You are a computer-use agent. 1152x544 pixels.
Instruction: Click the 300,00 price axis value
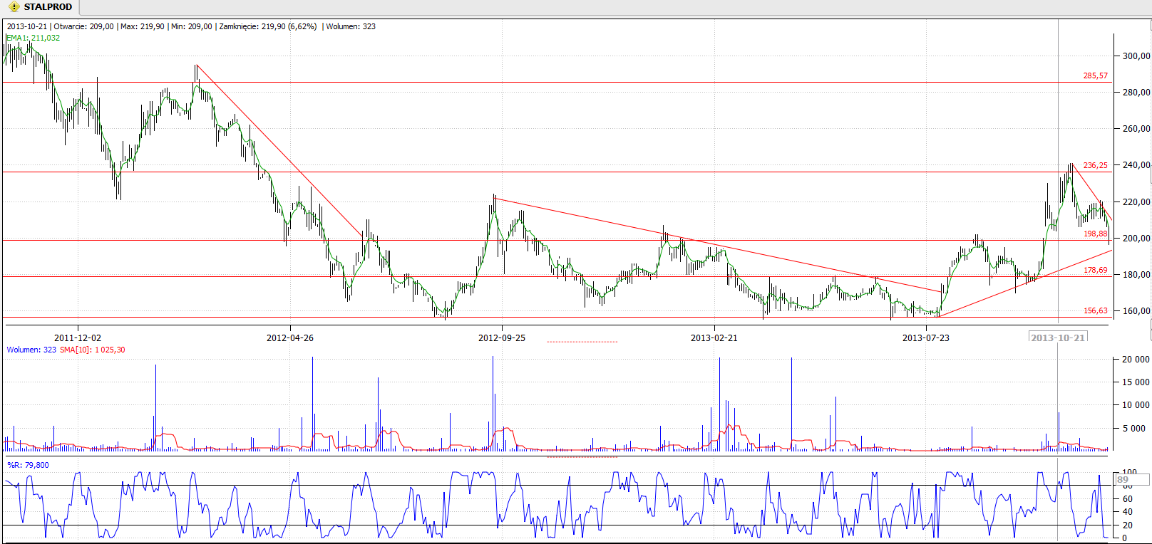(x=1136, y=56)
